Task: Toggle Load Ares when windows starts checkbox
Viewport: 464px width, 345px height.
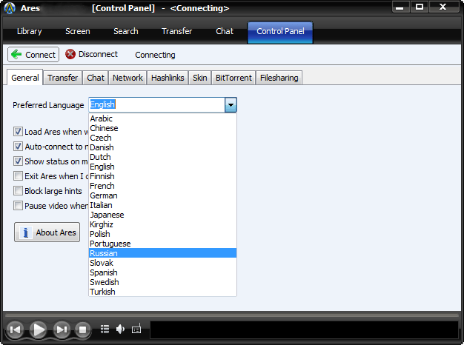Action: (18, 132)
